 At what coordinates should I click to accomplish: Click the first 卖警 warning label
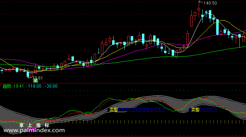tap(114, 110)
